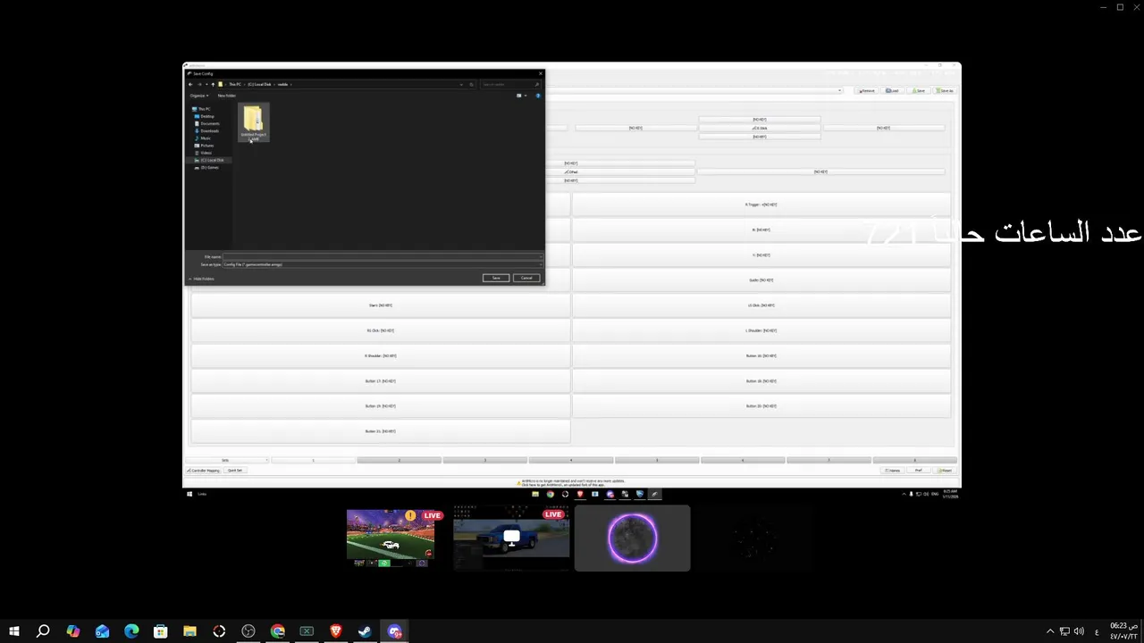Click Save in the Save Config dialog
The height and width of the screenshot is (643, 1144).
pos(496,278)
